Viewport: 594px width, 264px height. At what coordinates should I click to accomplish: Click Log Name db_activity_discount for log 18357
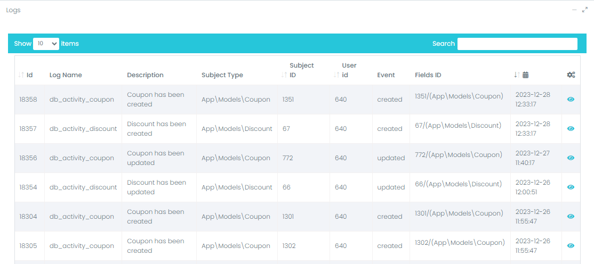click(x=83, y=129)
